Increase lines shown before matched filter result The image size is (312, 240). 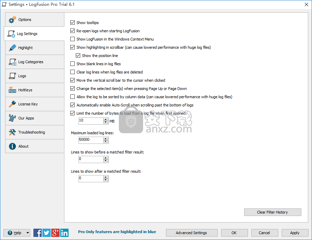[x=106, y=158]
